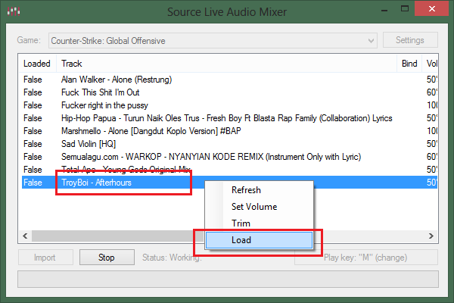454x303 pixels.
Task: Minimize the Source Live Audio Mixer window
Action: point(384,11)
